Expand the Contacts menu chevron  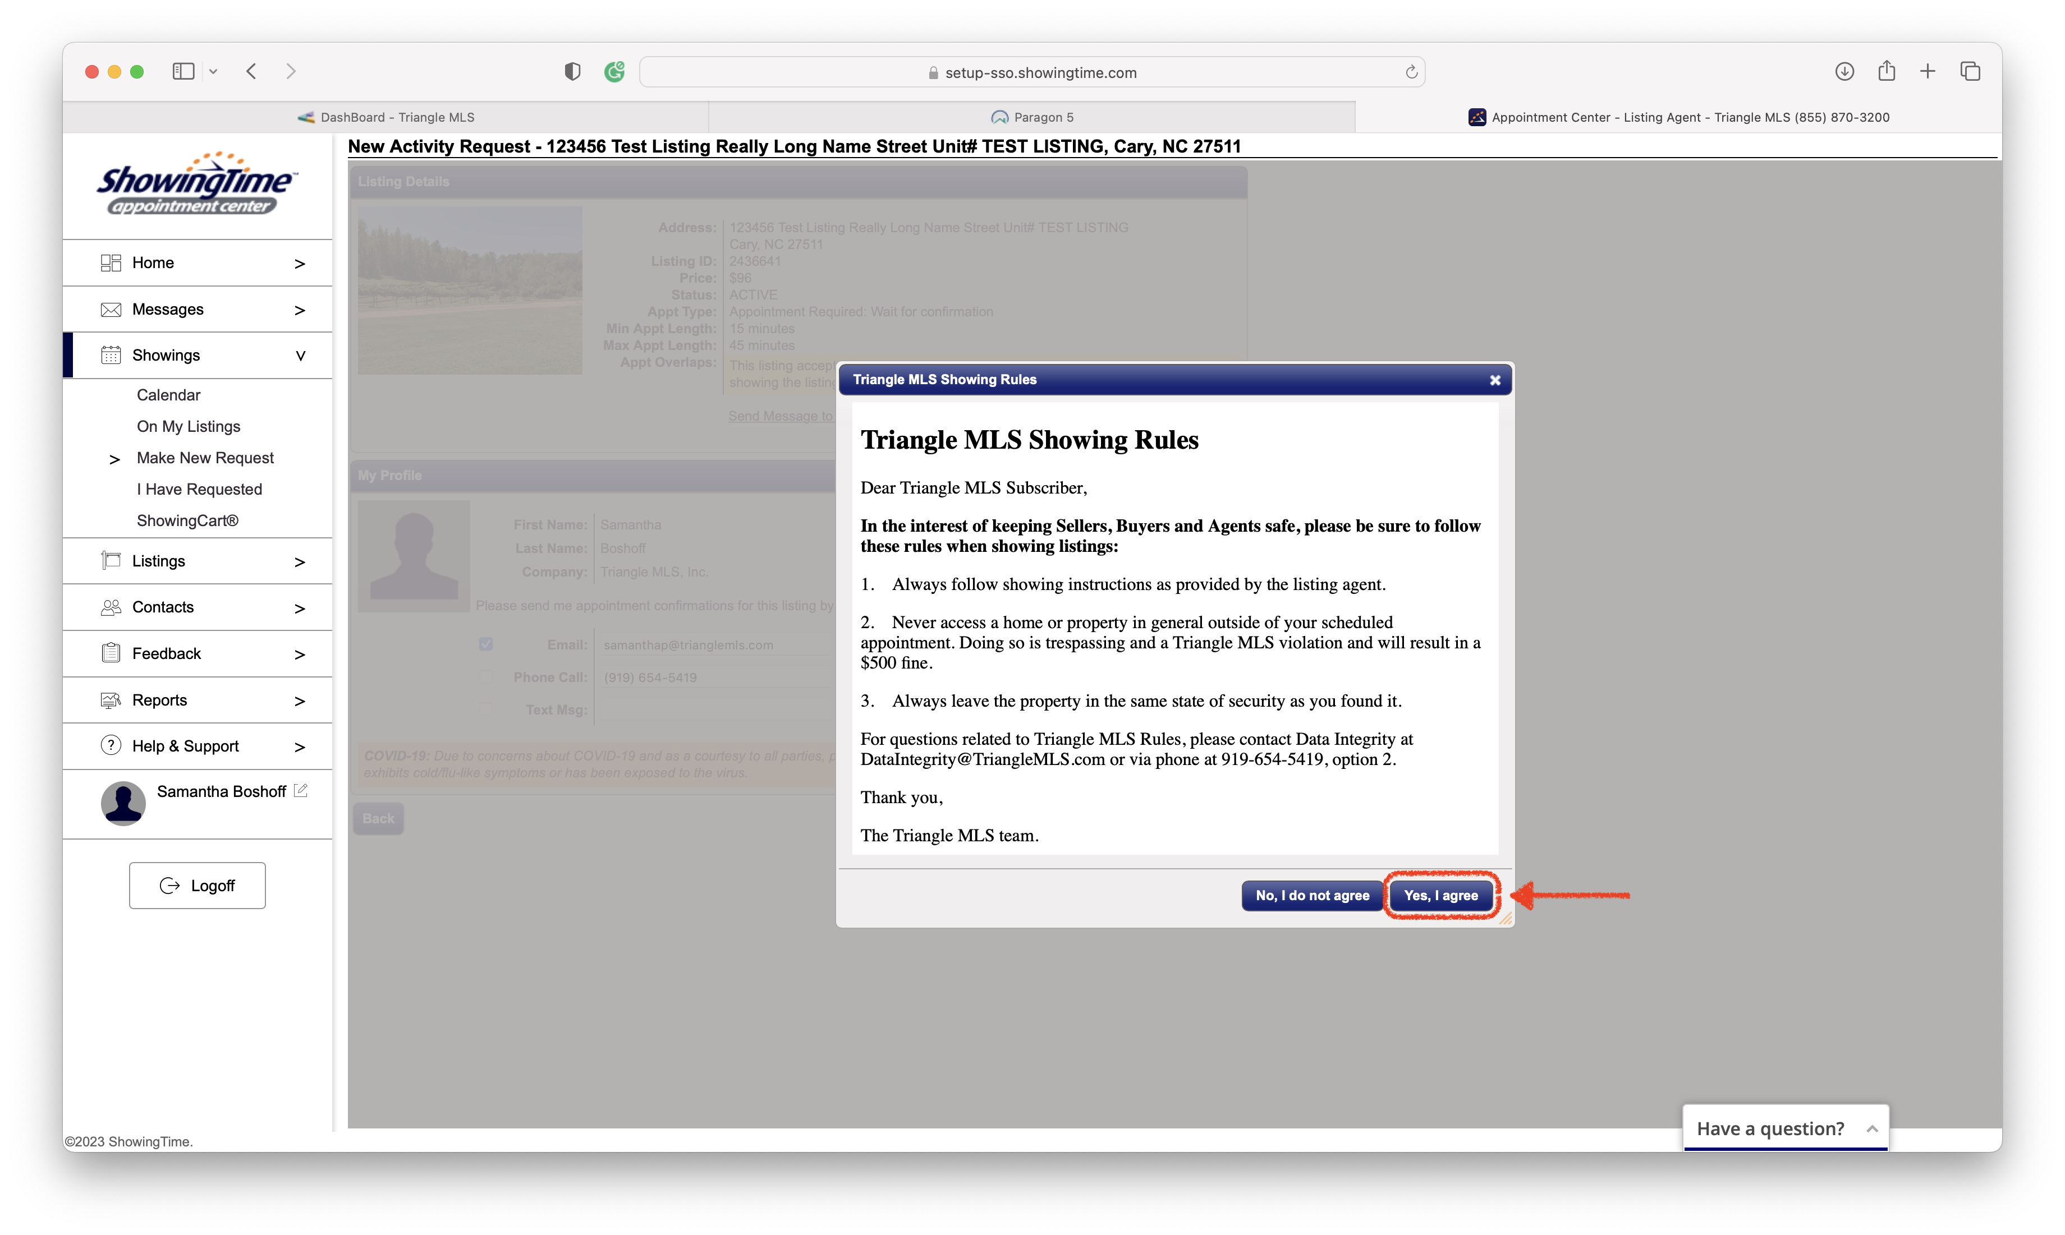pos(300,609)
